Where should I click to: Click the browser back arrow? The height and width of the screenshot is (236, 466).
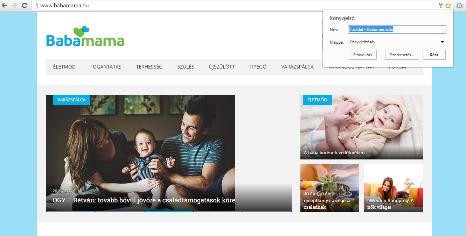pos(5,5)
